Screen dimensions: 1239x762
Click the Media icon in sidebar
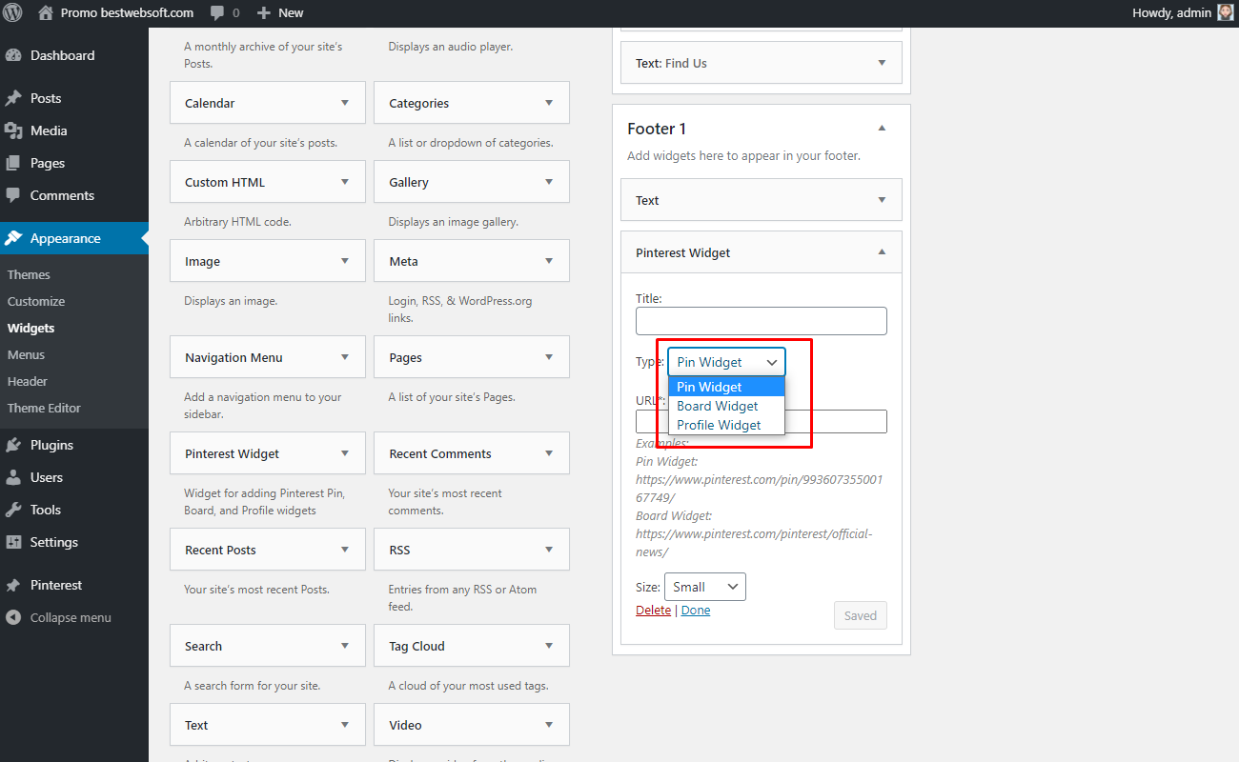click(13, 130)
